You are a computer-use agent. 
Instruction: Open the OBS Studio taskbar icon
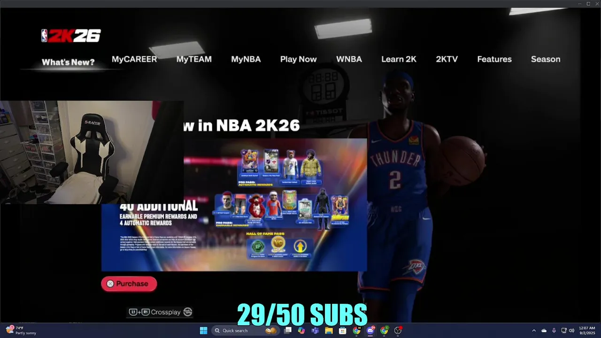coord(398,330)
